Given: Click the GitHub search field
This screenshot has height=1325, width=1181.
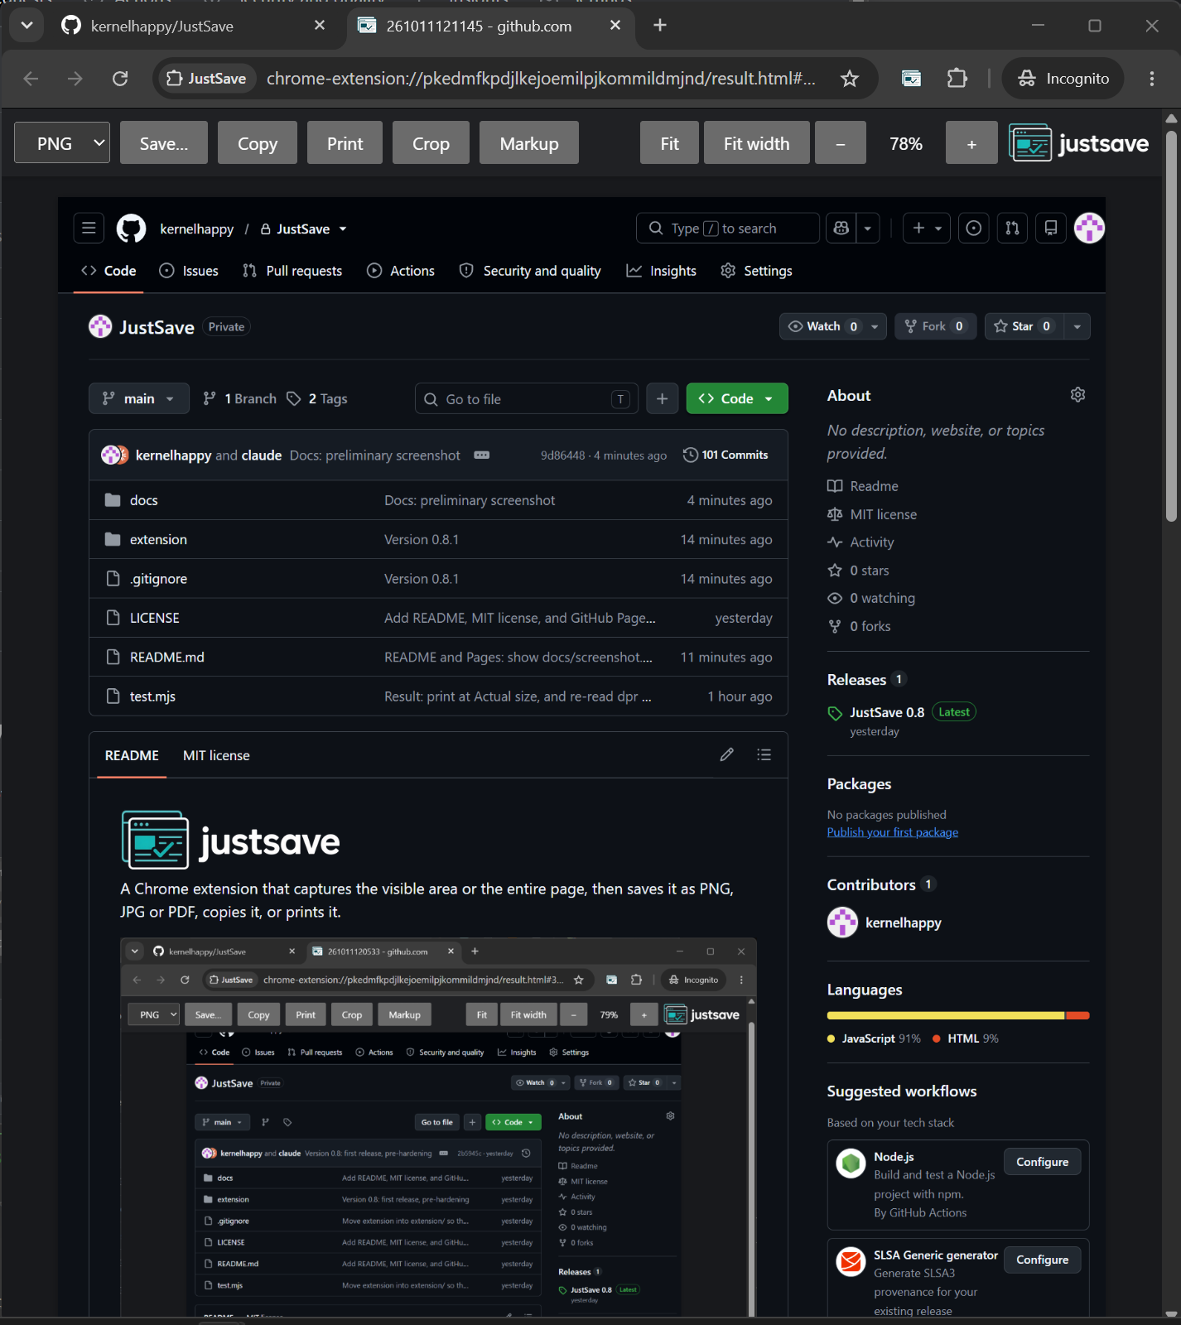Looking at the screenshot, I should coord(727,228).
